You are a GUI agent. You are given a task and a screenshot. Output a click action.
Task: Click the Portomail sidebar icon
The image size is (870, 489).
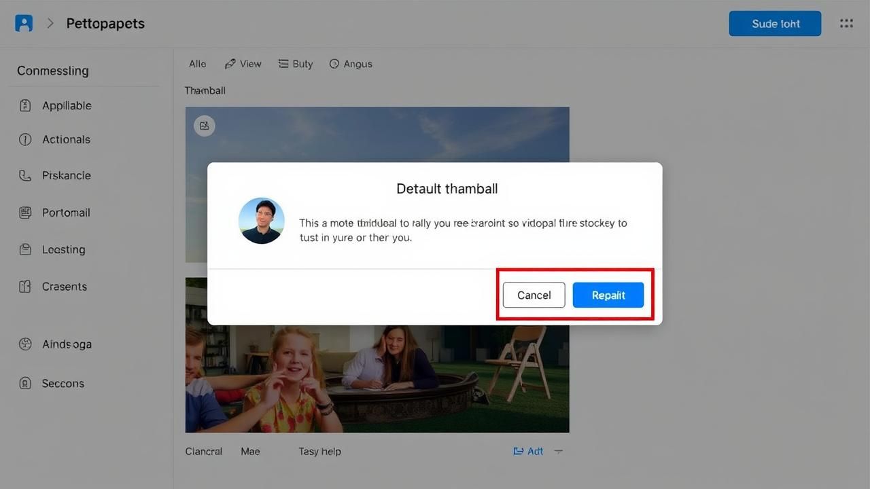[25, 213]
